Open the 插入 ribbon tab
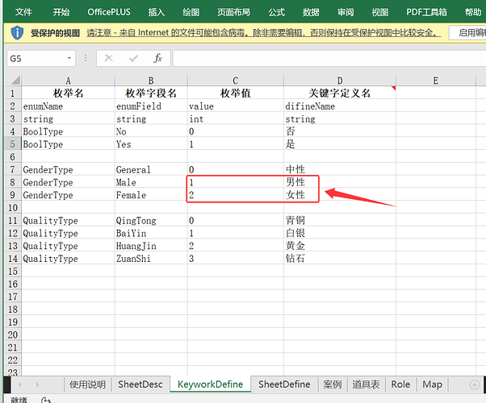This screenshot has width=486, height=403. [x=157, y=12]
